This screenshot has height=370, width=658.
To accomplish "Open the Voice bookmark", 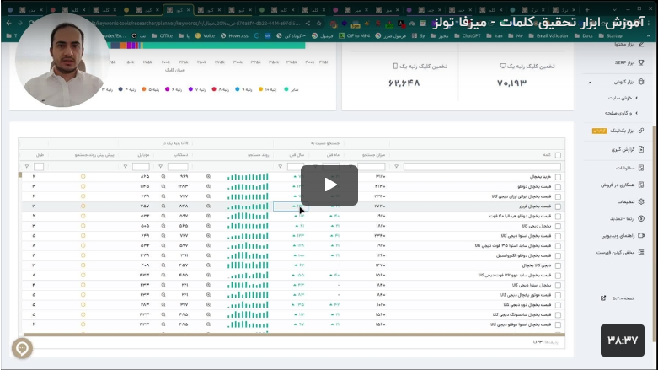I will 205,36.
